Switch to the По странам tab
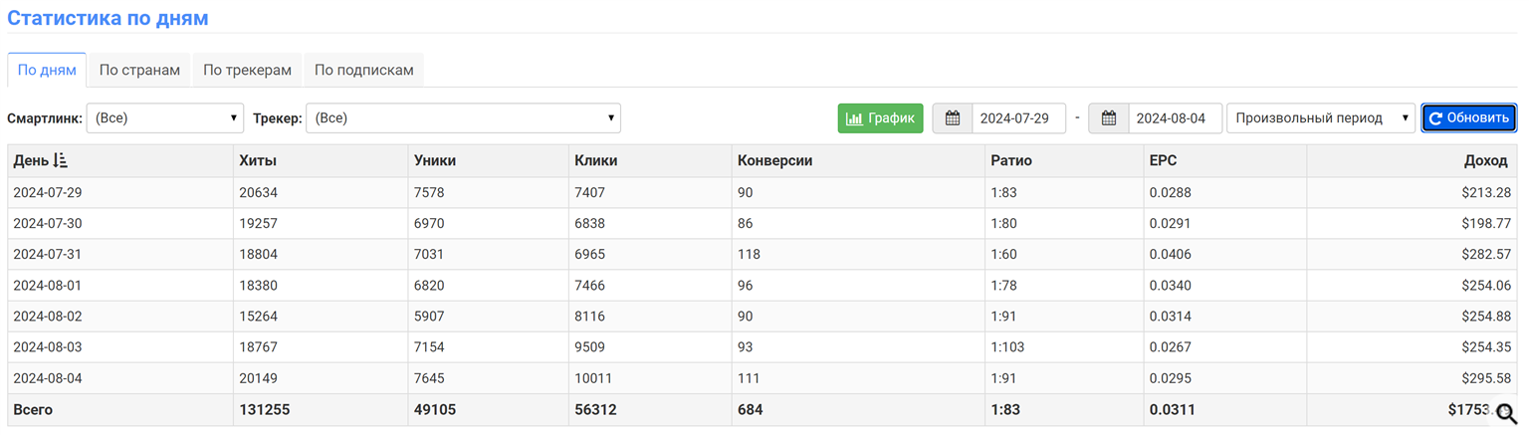 [x=139, y=71]
